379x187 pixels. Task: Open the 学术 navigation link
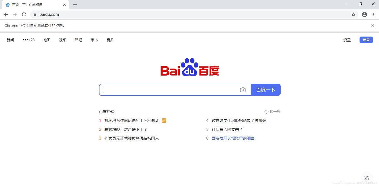(94, 40)
